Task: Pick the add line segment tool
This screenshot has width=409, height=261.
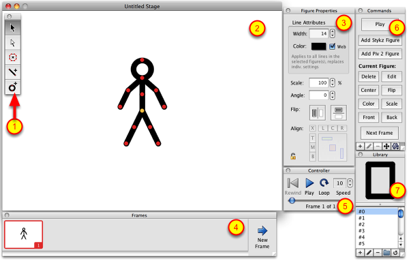Action: coord(12,72)
